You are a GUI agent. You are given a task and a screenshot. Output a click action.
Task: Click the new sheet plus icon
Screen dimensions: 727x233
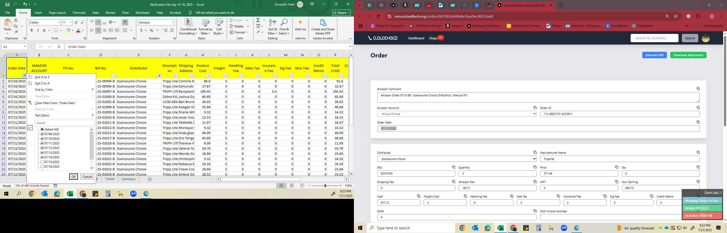[x=150, y=179]
